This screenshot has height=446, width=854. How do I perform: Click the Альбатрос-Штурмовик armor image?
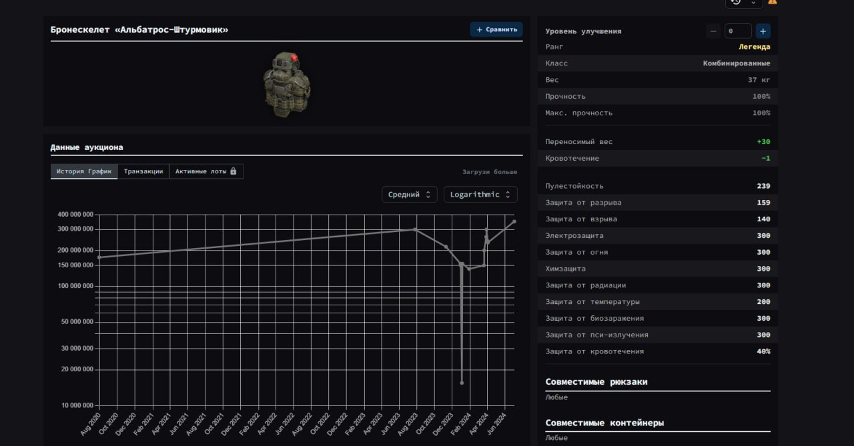tap(287, 85)
